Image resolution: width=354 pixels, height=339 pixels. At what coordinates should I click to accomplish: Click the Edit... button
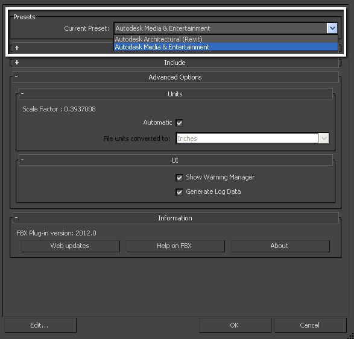tap(40, 325)
